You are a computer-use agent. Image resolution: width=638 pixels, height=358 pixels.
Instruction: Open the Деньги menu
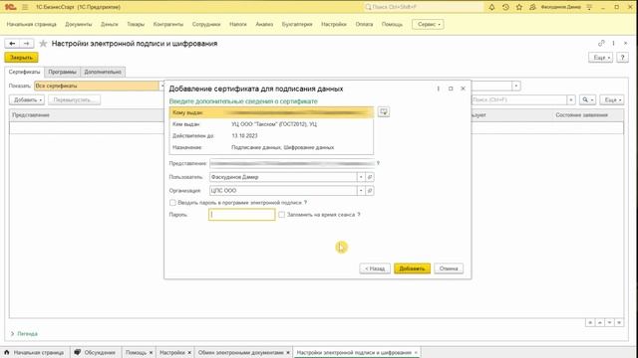coord(110,24)
